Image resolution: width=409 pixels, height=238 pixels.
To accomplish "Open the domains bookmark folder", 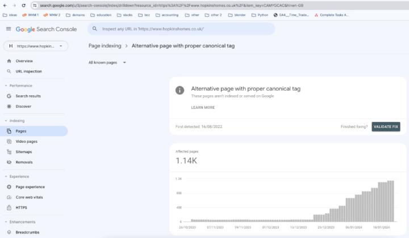I will tap(76, 15).
